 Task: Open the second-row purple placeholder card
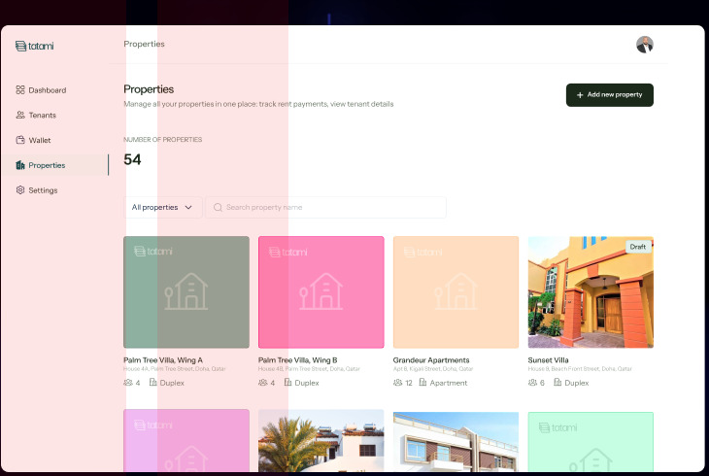[186, 441]
